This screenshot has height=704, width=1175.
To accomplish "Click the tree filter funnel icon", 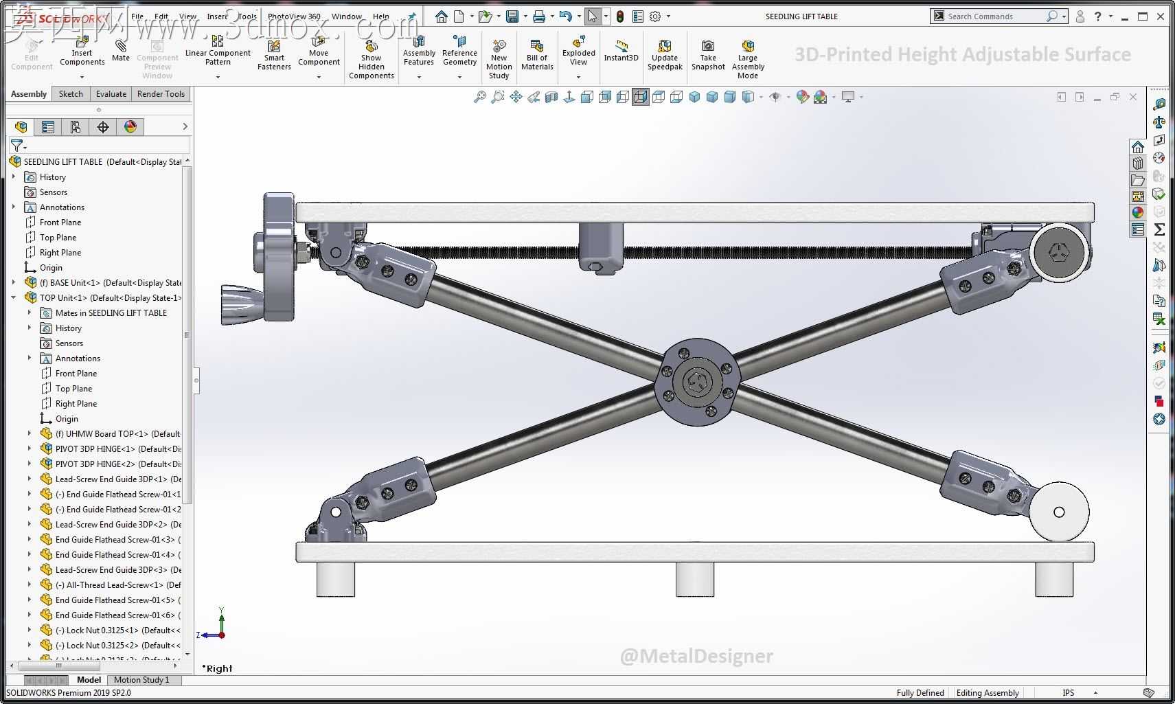I will [x=16, y=145].
